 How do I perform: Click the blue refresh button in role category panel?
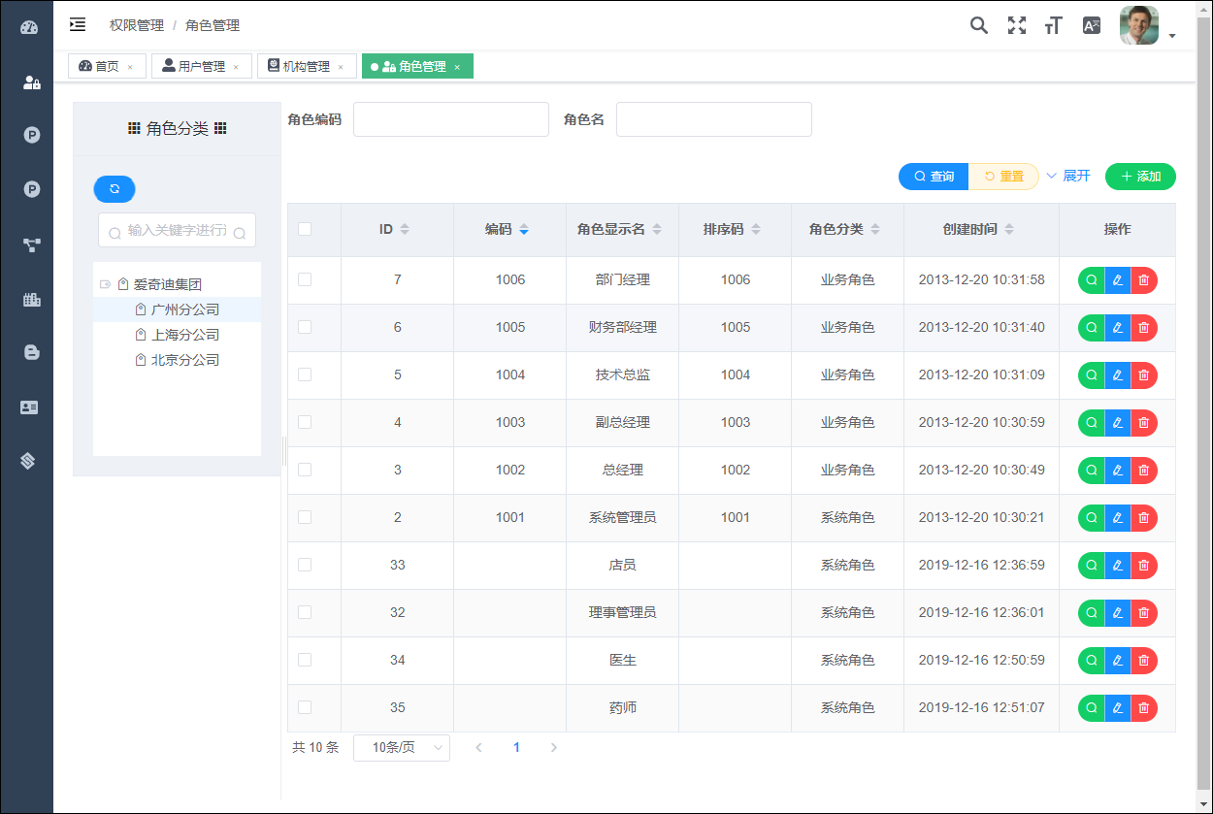click(115, 188)
